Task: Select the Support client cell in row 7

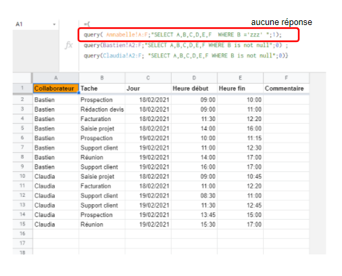Action: tap(102, 147)
